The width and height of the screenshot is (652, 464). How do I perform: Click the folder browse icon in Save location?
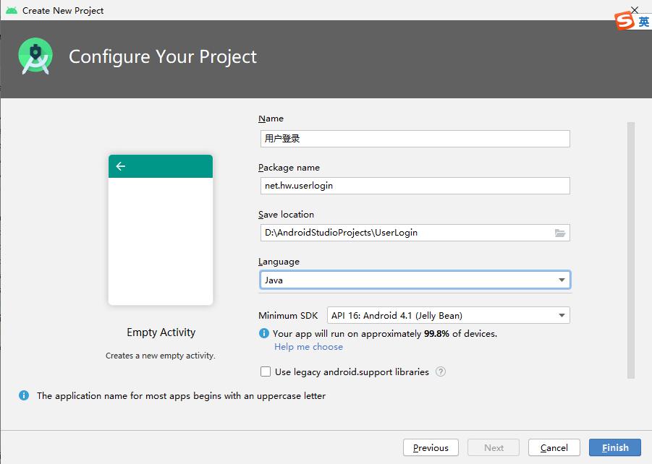559,233
